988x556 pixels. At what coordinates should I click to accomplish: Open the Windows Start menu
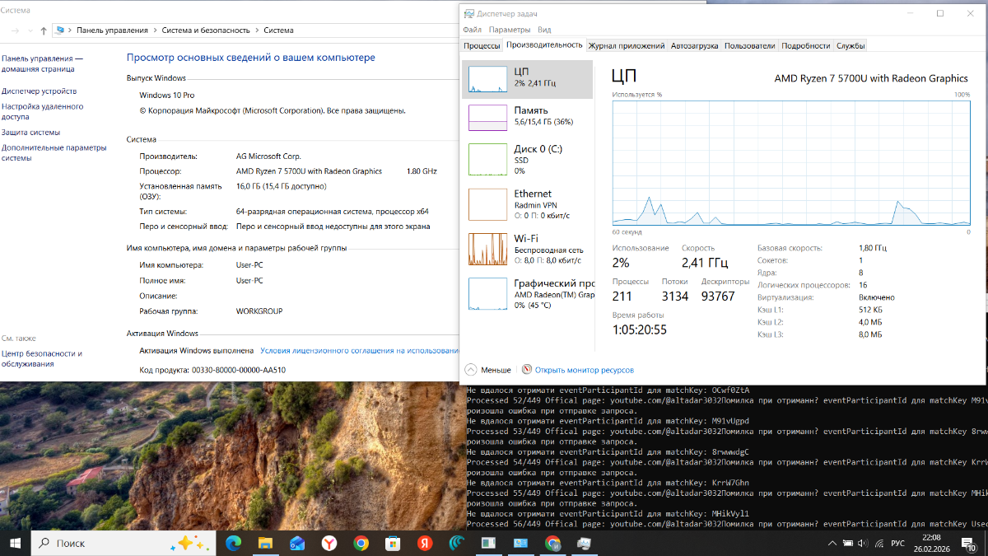15,544
